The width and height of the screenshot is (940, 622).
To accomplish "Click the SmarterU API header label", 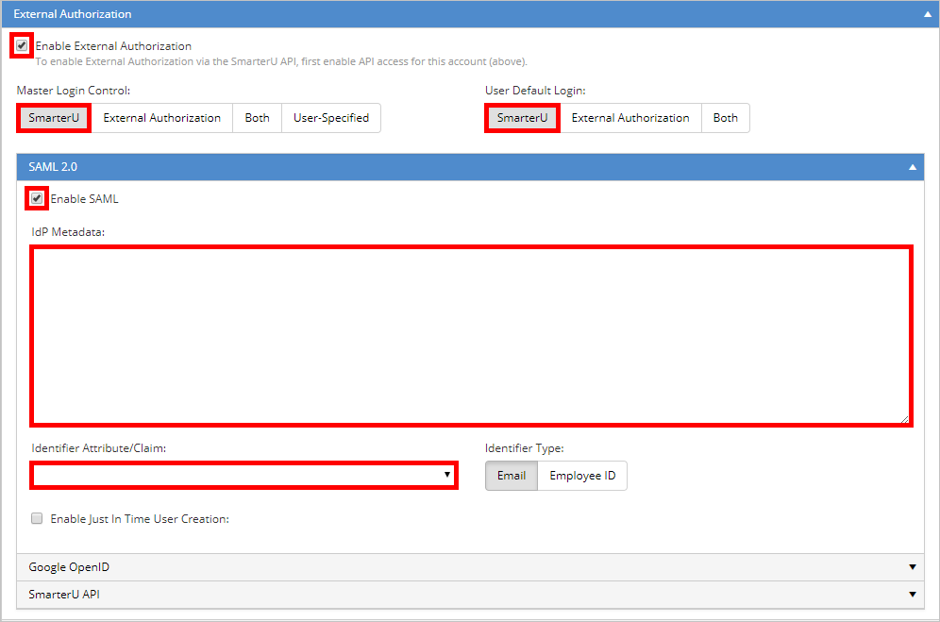I will 64,595.
